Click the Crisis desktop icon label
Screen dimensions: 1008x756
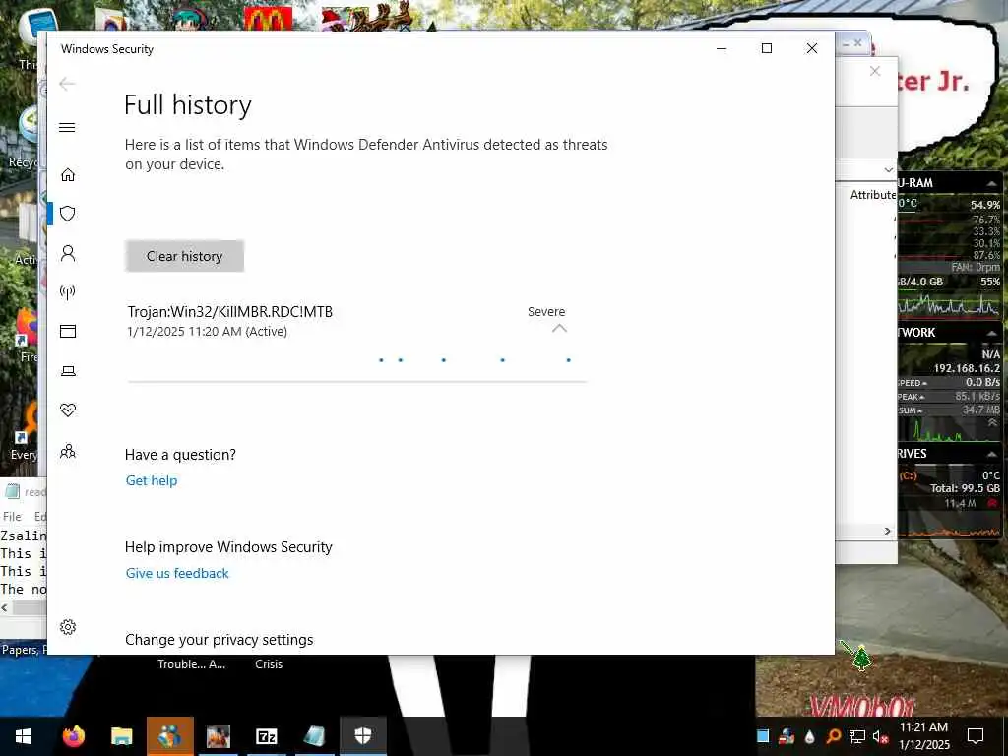pos(269,664)
